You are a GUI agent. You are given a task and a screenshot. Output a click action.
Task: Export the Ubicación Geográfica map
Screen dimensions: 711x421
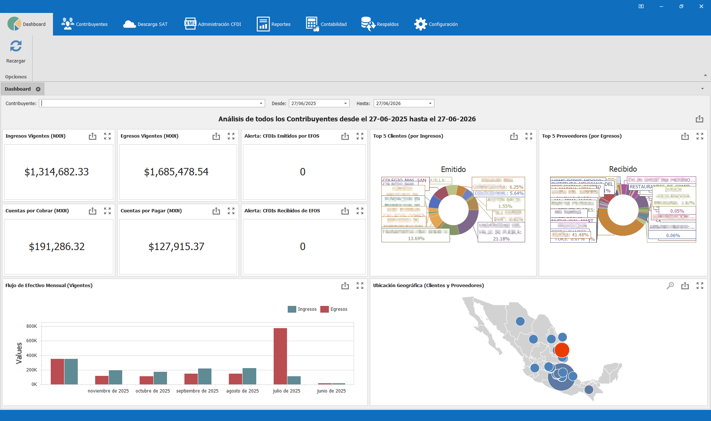pyautogui.click(x=685, y=286)
